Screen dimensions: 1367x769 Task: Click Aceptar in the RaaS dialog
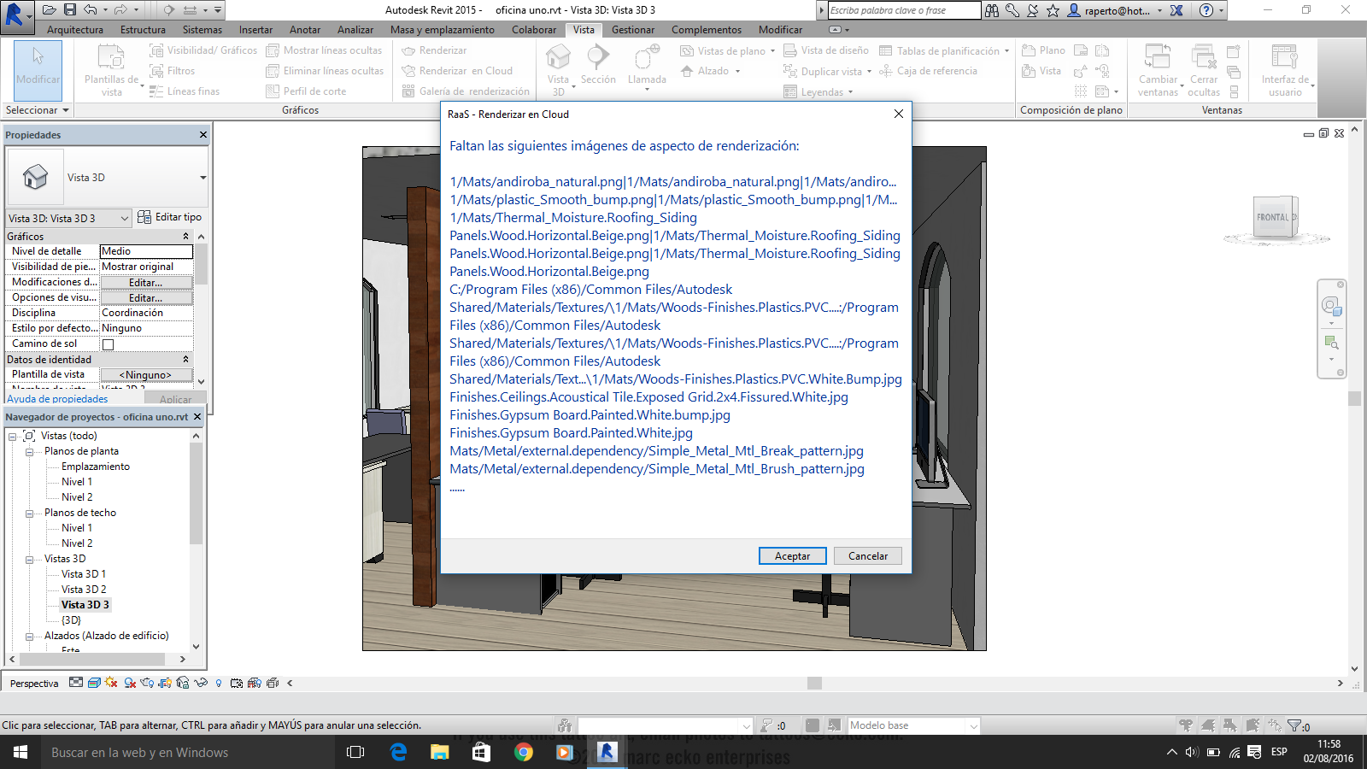point(792,555)
